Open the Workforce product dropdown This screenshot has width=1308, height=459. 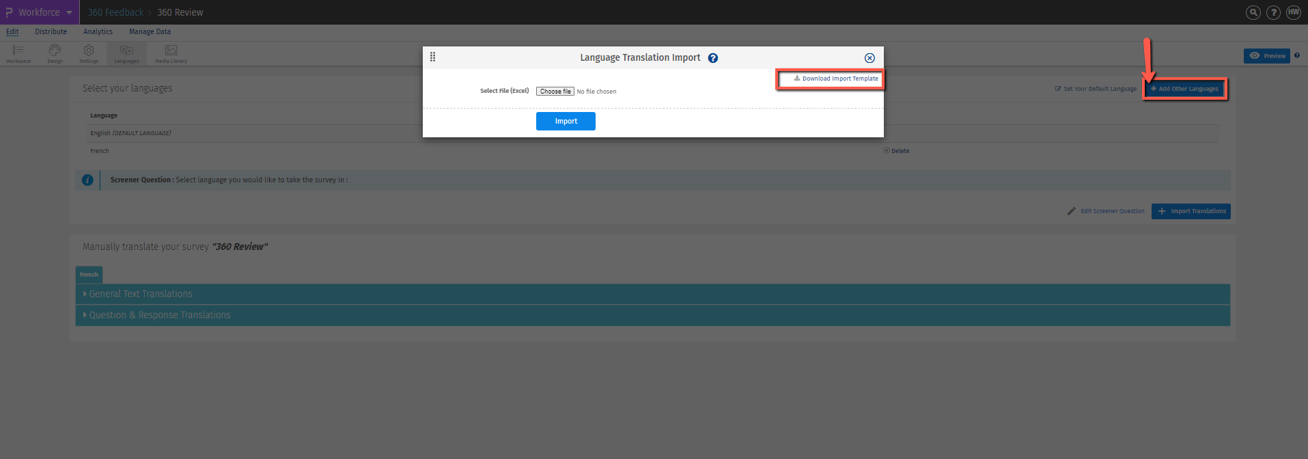pos(39,12)
